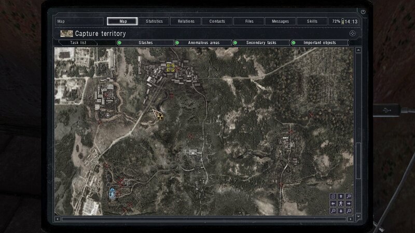Click the vertical scrollbar thumb
The width and height of the screenshot is (415, 233).
358,161
